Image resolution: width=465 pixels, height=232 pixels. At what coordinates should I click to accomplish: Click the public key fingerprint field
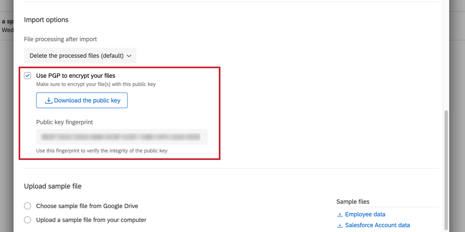pyautogui.click(x=122, y=137)
